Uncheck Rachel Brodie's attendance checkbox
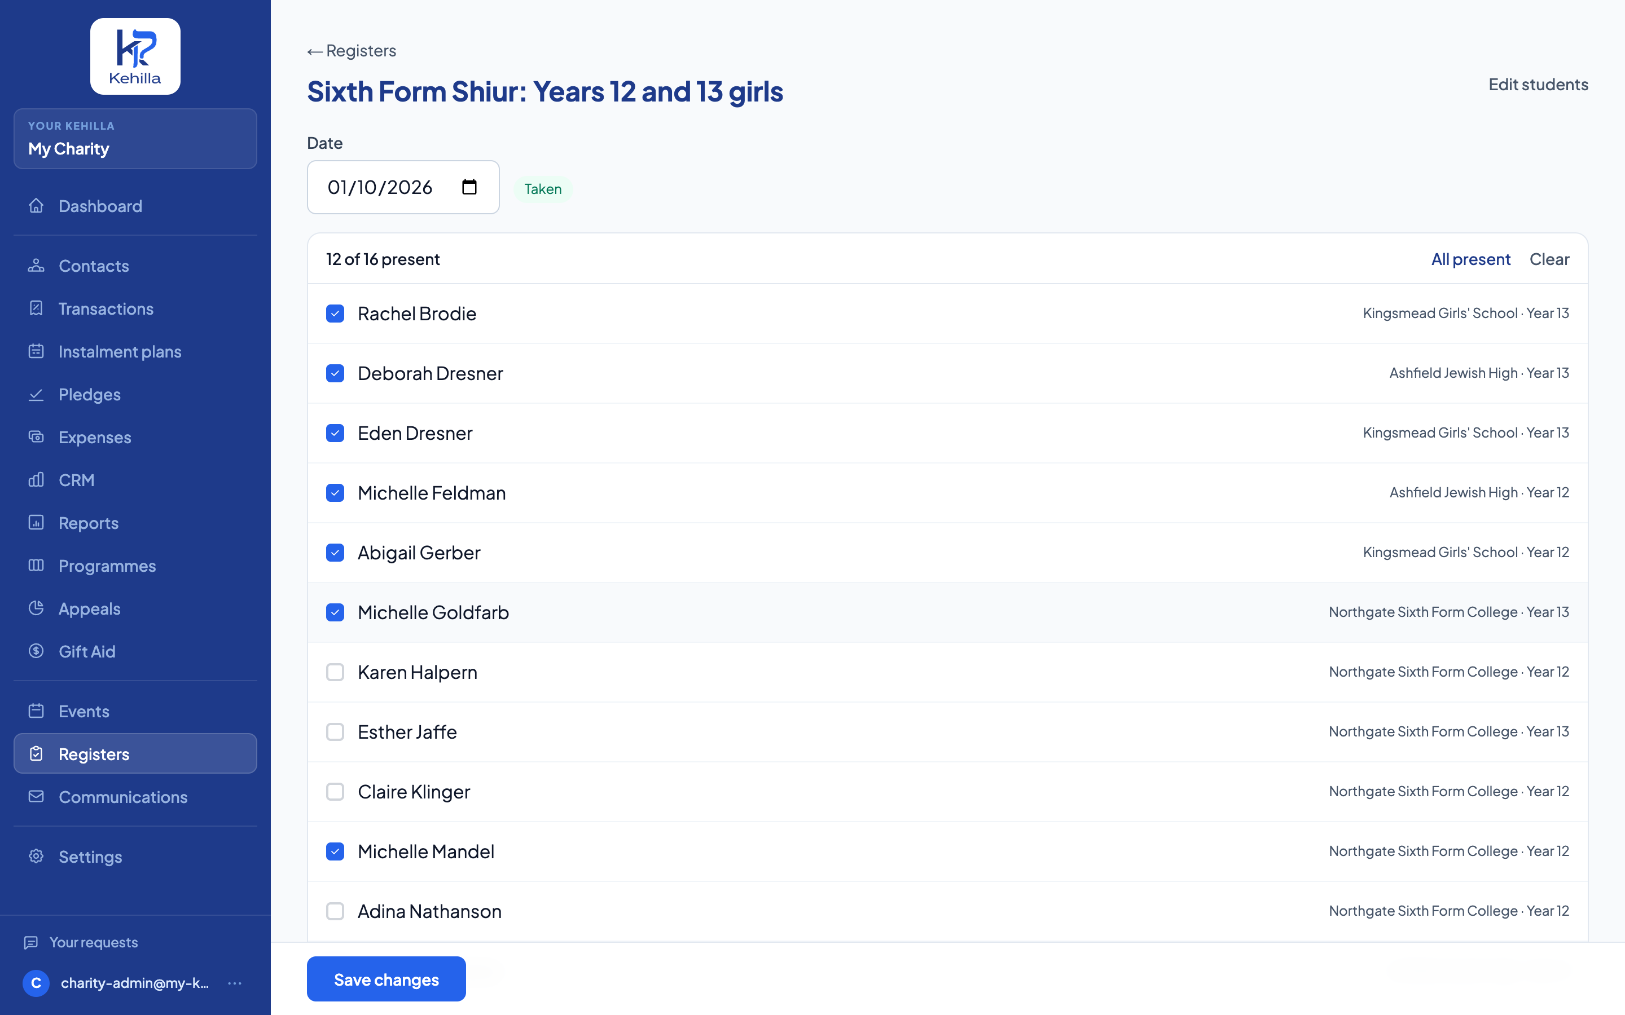This screenshot has width=1625, height=1015. tap(335, 314)
